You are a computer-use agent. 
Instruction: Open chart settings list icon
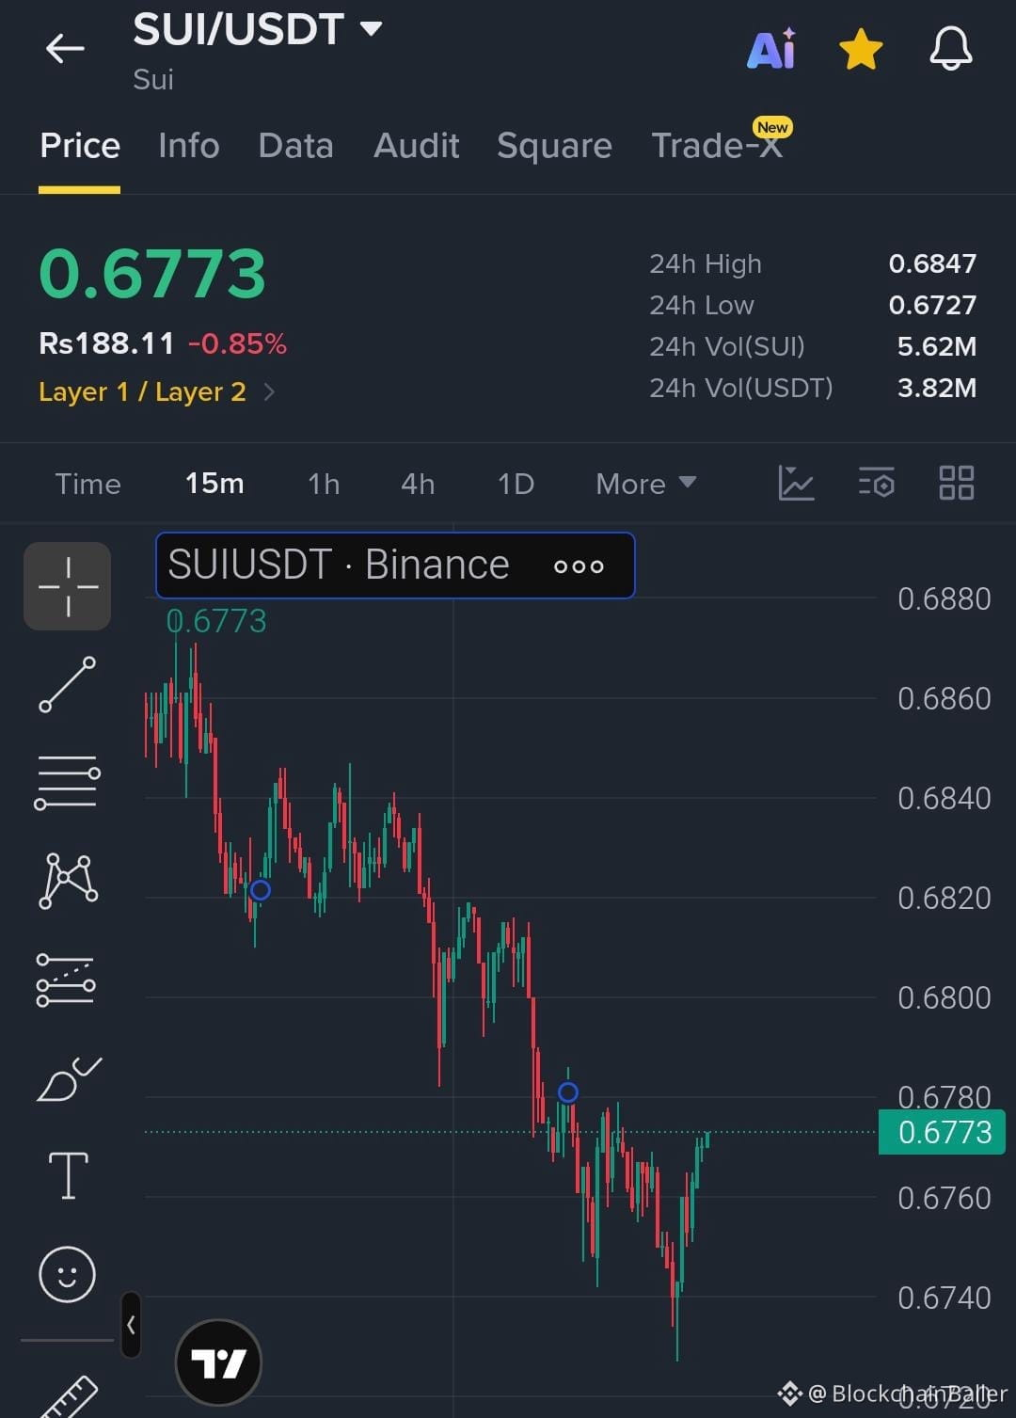876,483
